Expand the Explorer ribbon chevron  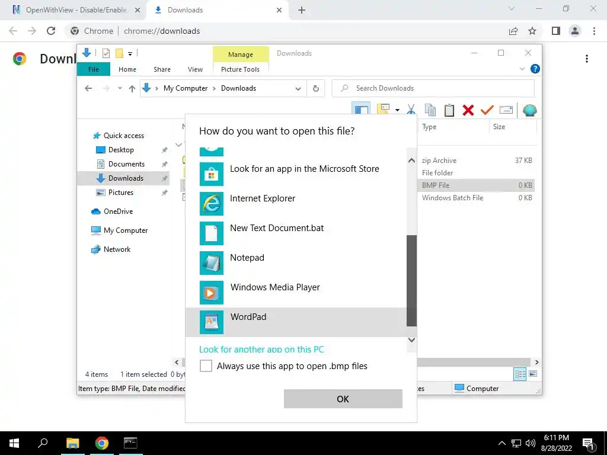pyautogui.click(x=522, y=69)
